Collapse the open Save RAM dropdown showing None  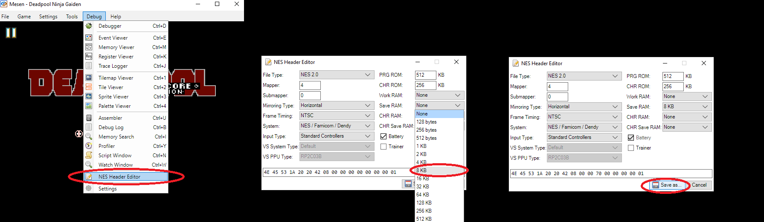439,105
